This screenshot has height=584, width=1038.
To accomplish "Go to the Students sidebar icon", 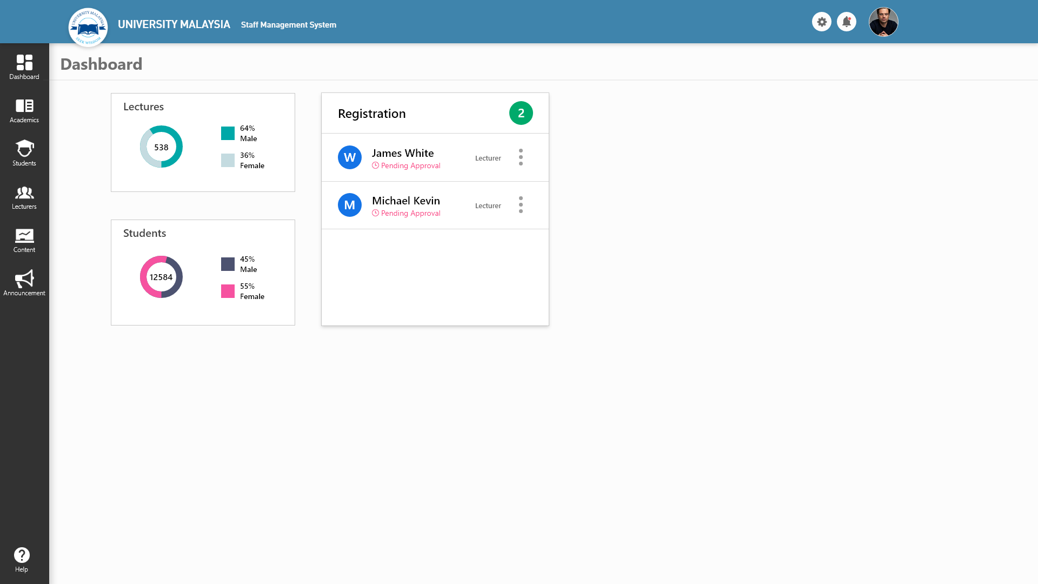I will point(24,148).
